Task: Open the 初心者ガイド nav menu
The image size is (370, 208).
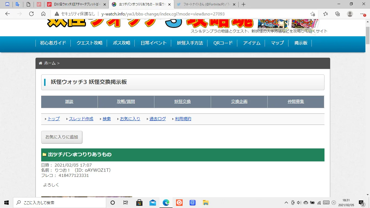Action: pyautogui.click(x=53, y=43)
